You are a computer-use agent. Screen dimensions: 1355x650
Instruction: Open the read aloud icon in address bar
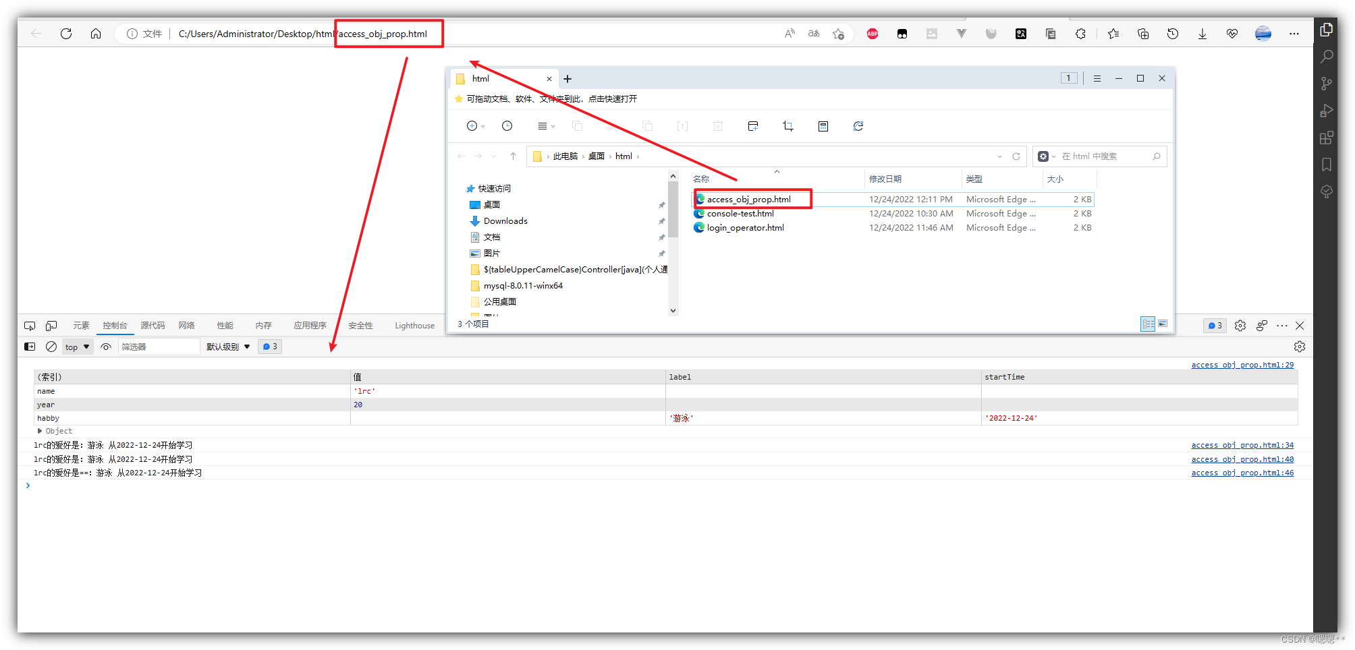pos(790,34)
